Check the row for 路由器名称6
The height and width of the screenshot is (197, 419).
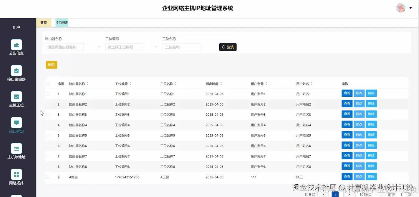click(48, 146)
